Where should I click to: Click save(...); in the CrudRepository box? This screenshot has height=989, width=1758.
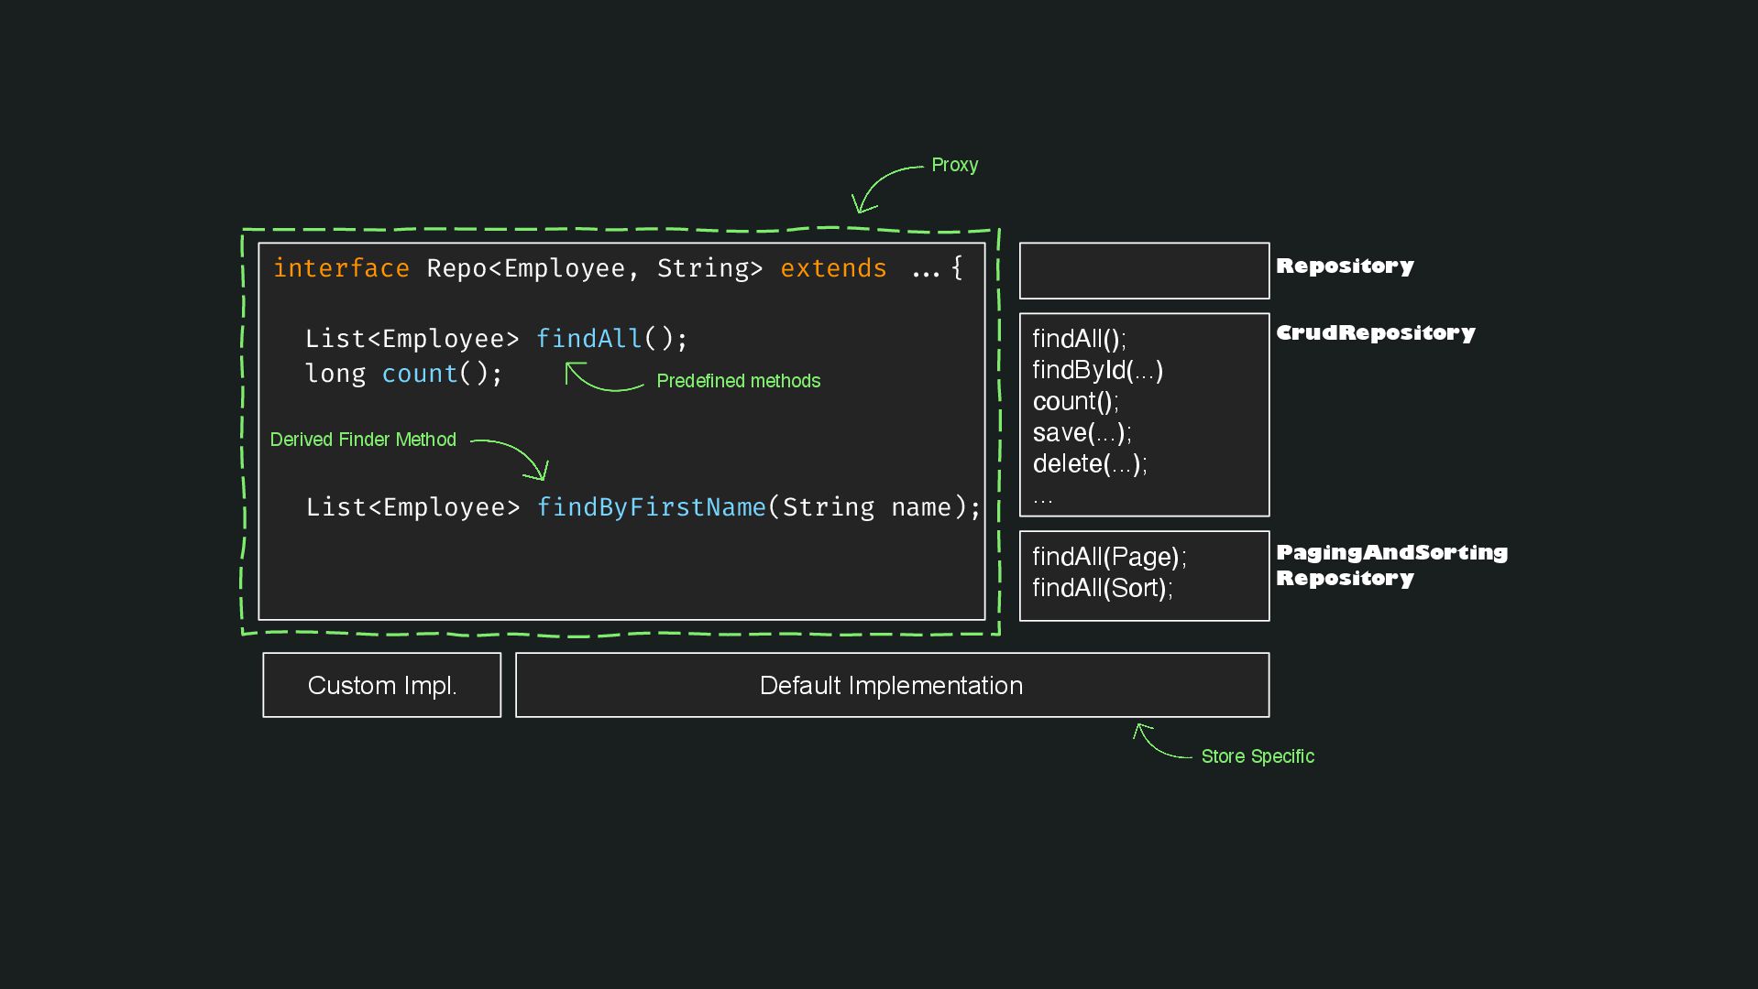pyautogui.click(x=1082, y=432)
